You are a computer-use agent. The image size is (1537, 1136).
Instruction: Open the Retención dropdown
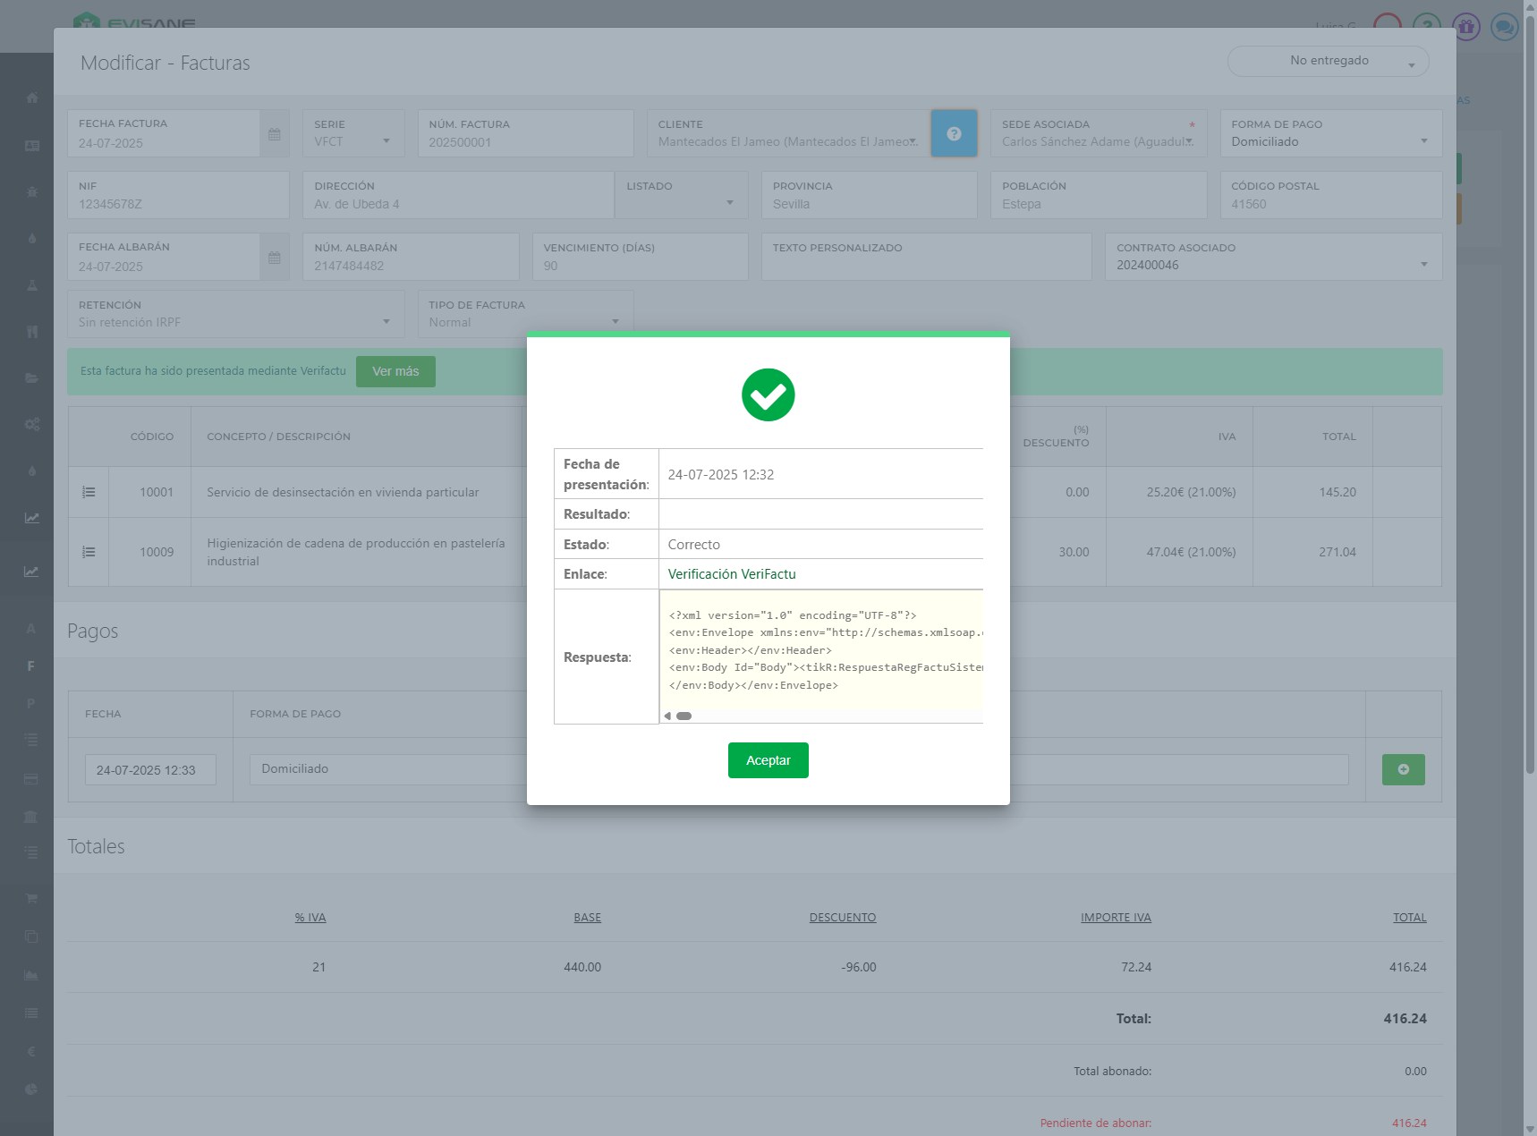point(234,322)
